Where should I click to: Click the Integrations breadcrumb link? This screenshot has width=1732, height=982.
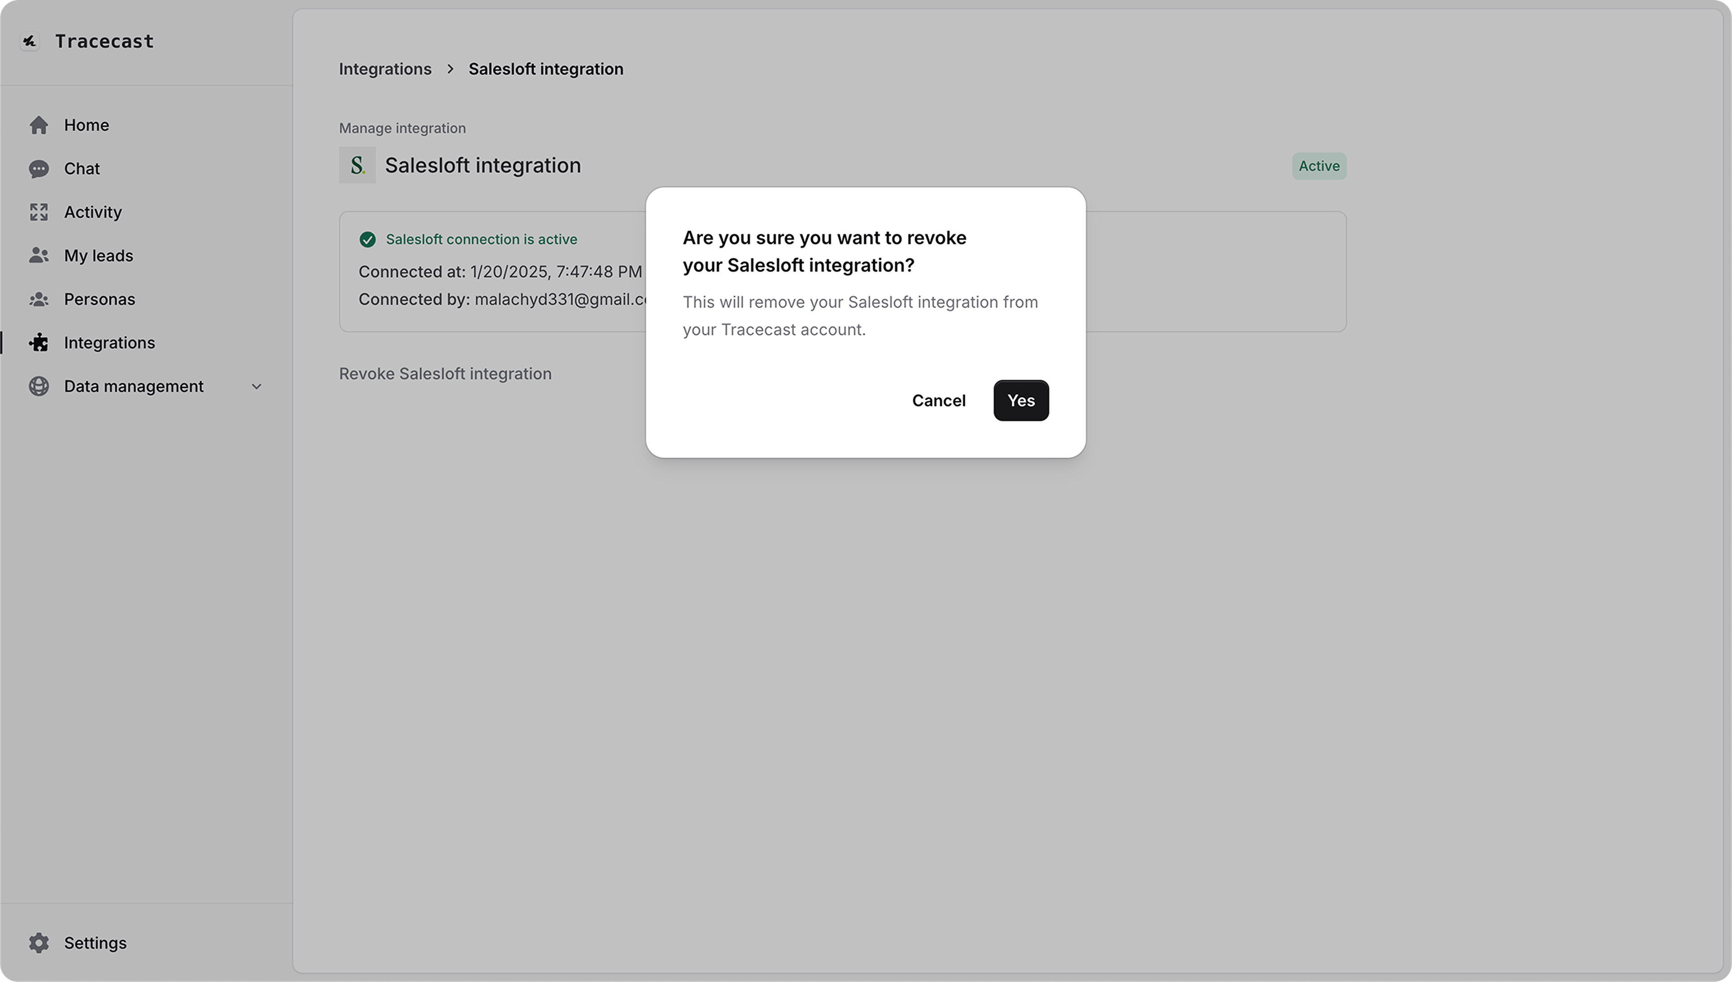pos(385,69)
